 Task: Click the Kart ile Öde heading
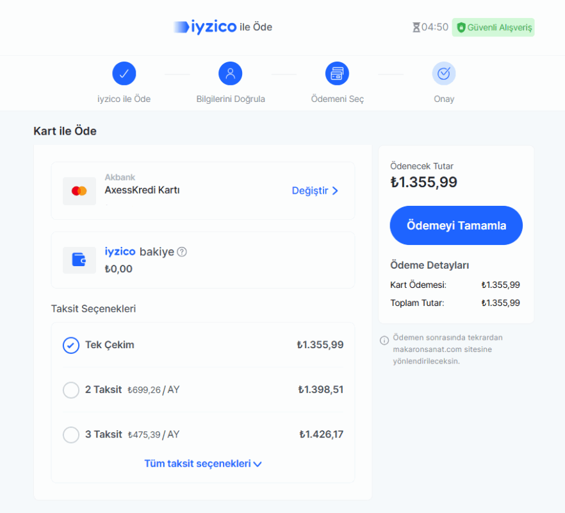(65, 131)
